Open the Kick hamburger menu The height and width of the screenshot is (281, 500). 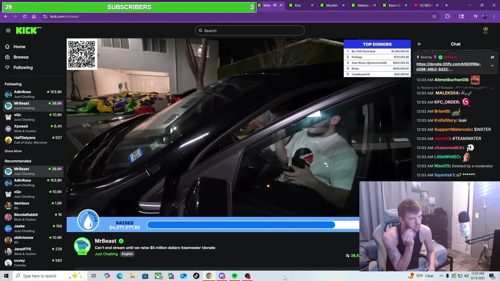pos(8,30)
